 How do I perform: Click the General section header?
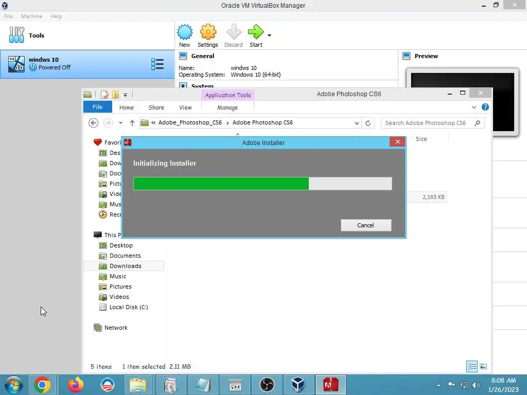[x=202, y=56]
